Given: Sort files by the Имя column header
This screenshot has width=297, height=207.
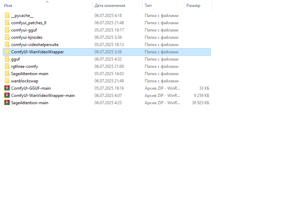Looking at the screenshot, I should [x=8, y=6].
